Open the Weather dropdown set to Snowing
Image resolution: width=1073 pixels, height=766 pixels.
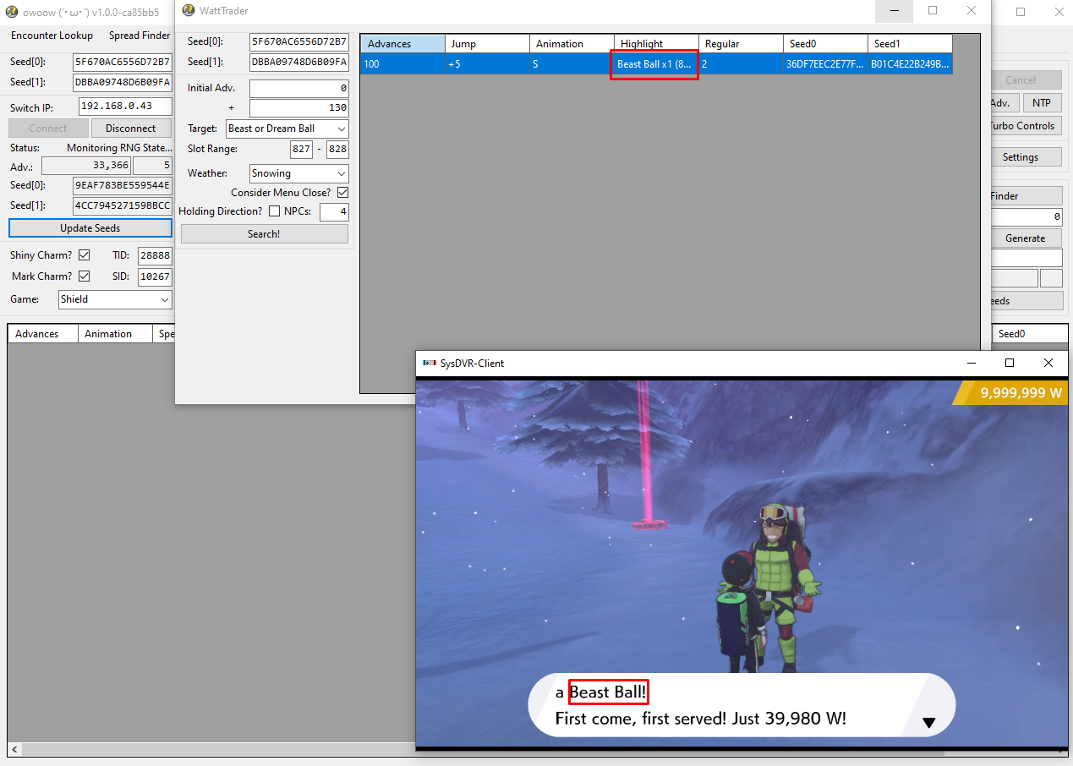pos(298,173)
